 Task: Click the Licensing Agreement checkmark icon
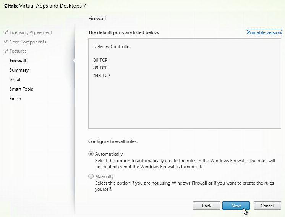coord(6,32)
